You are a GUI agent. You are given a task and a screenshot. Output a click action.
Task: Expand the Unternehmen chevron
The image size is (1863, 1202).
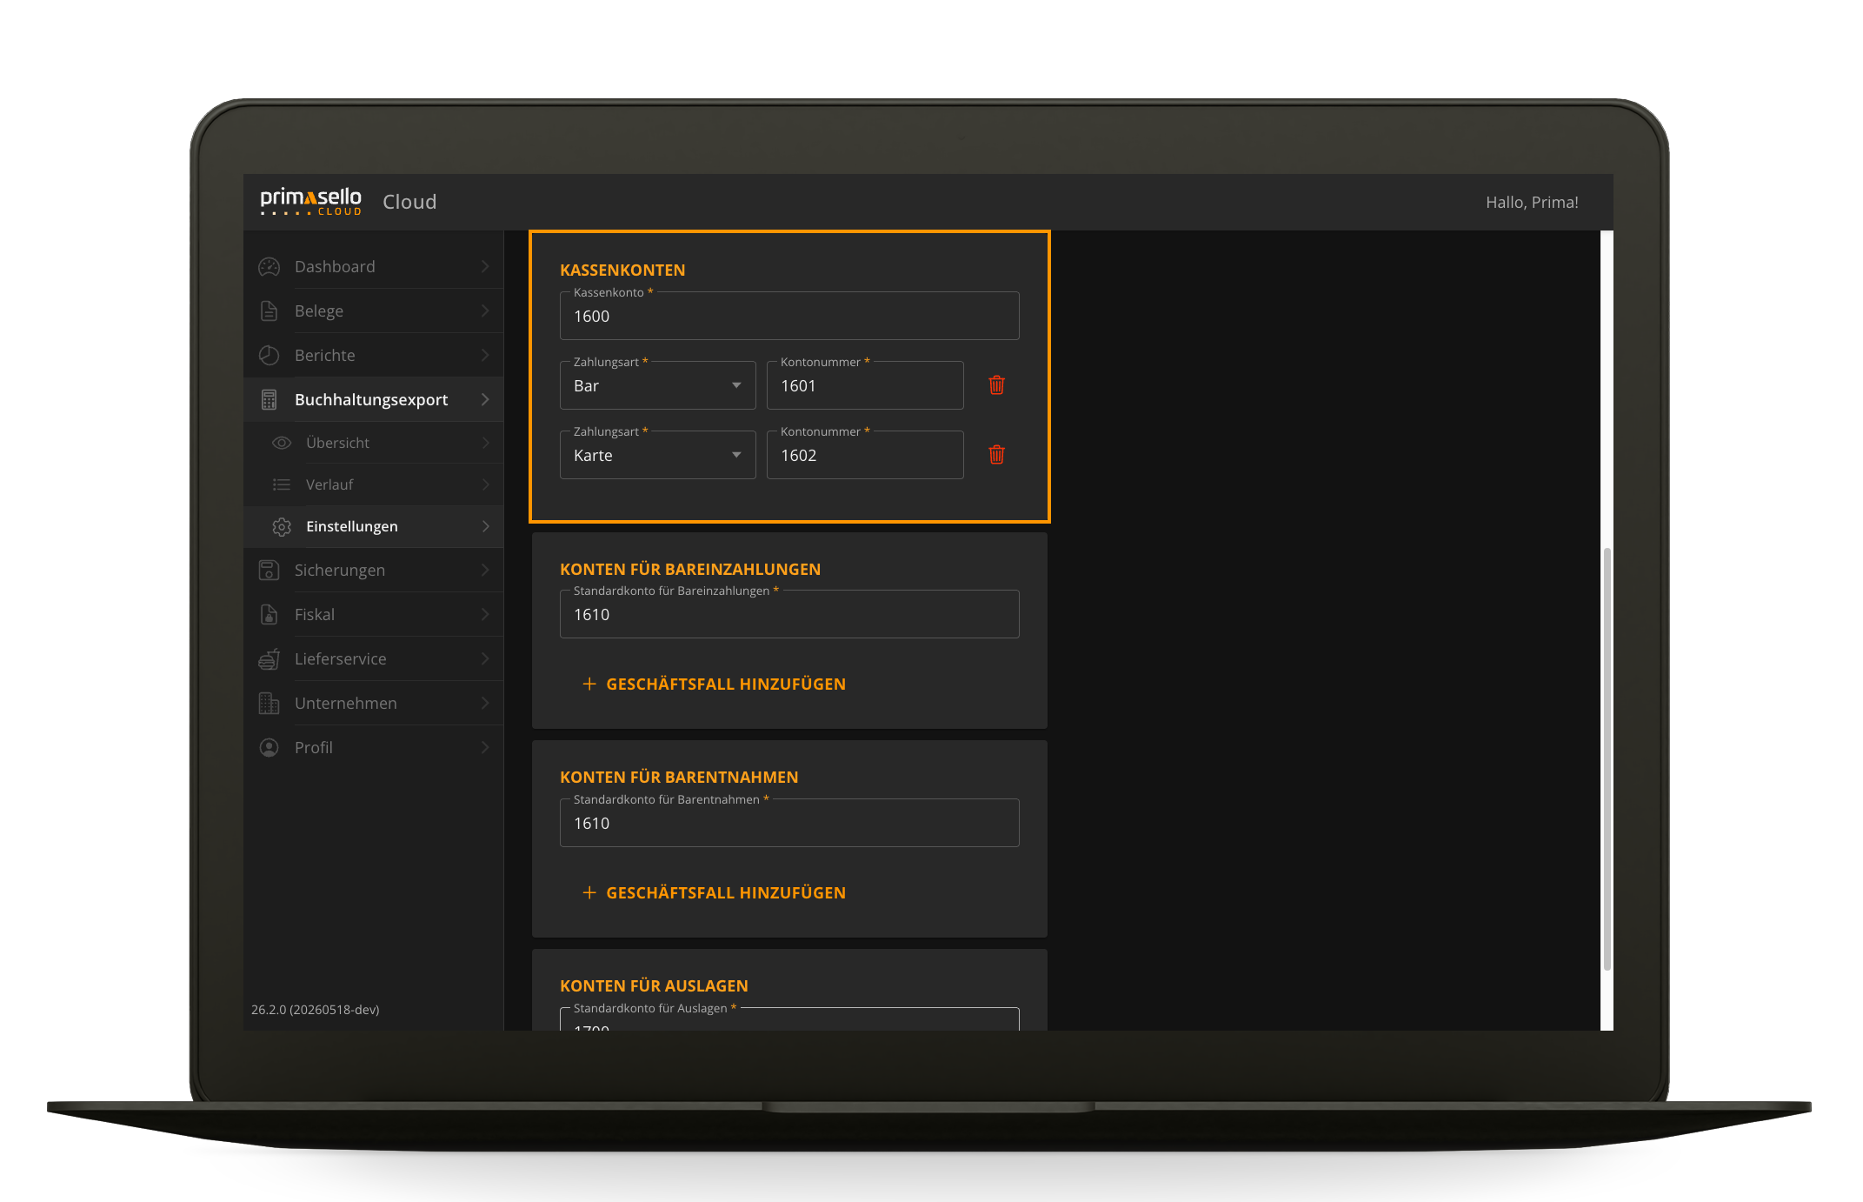[x=485, y=704]
